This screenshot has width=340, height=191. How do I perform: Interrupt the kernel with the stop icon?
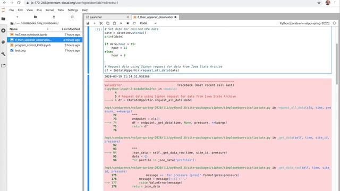pos(127,23)
